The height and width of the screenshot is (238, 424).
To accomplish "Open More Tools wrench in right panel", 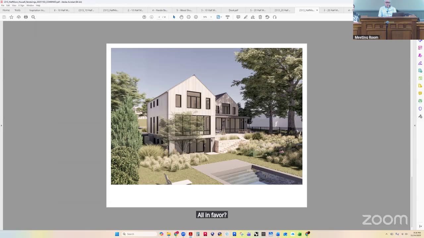I will point(420,116).
